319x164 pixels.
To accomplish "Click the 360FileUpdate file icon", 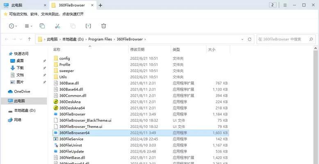I will pos(56,151).
